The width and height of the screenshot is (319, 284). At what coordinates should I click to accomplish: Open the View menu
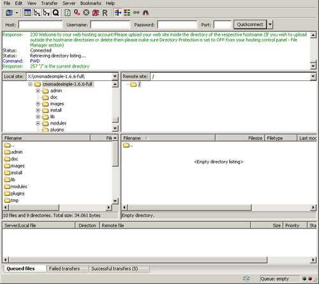click(31, 3)
